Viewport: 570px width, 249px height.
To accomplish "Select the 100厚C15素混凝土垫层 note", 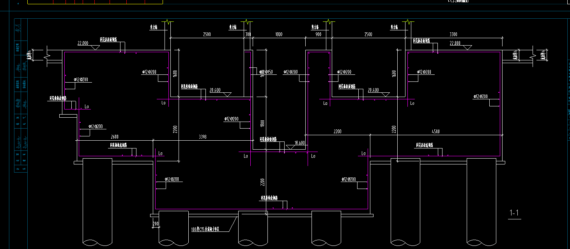I will pos(205,230).
